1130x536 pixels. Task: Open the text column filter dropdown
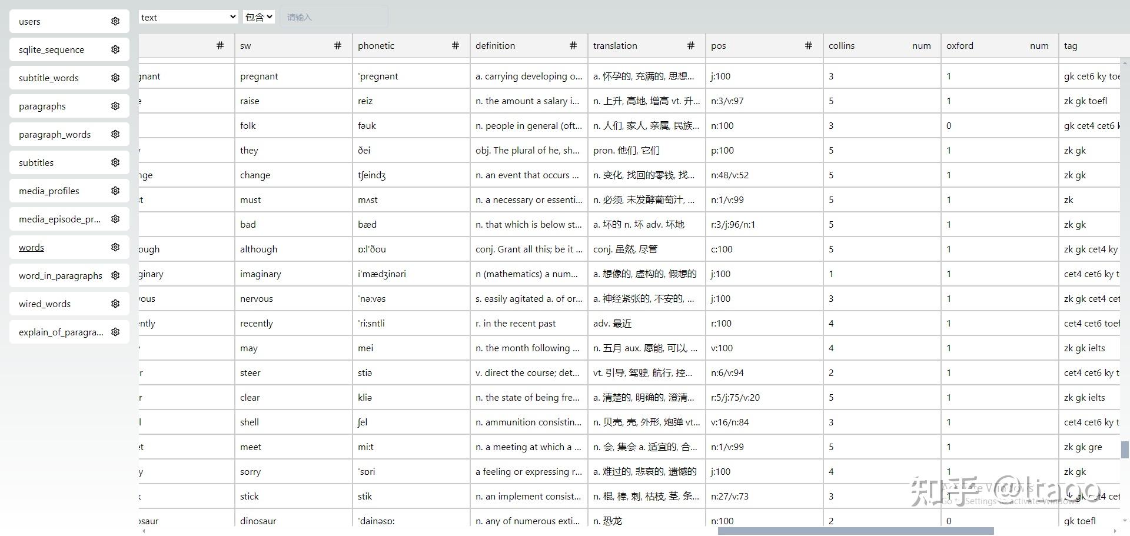point(188,17)
